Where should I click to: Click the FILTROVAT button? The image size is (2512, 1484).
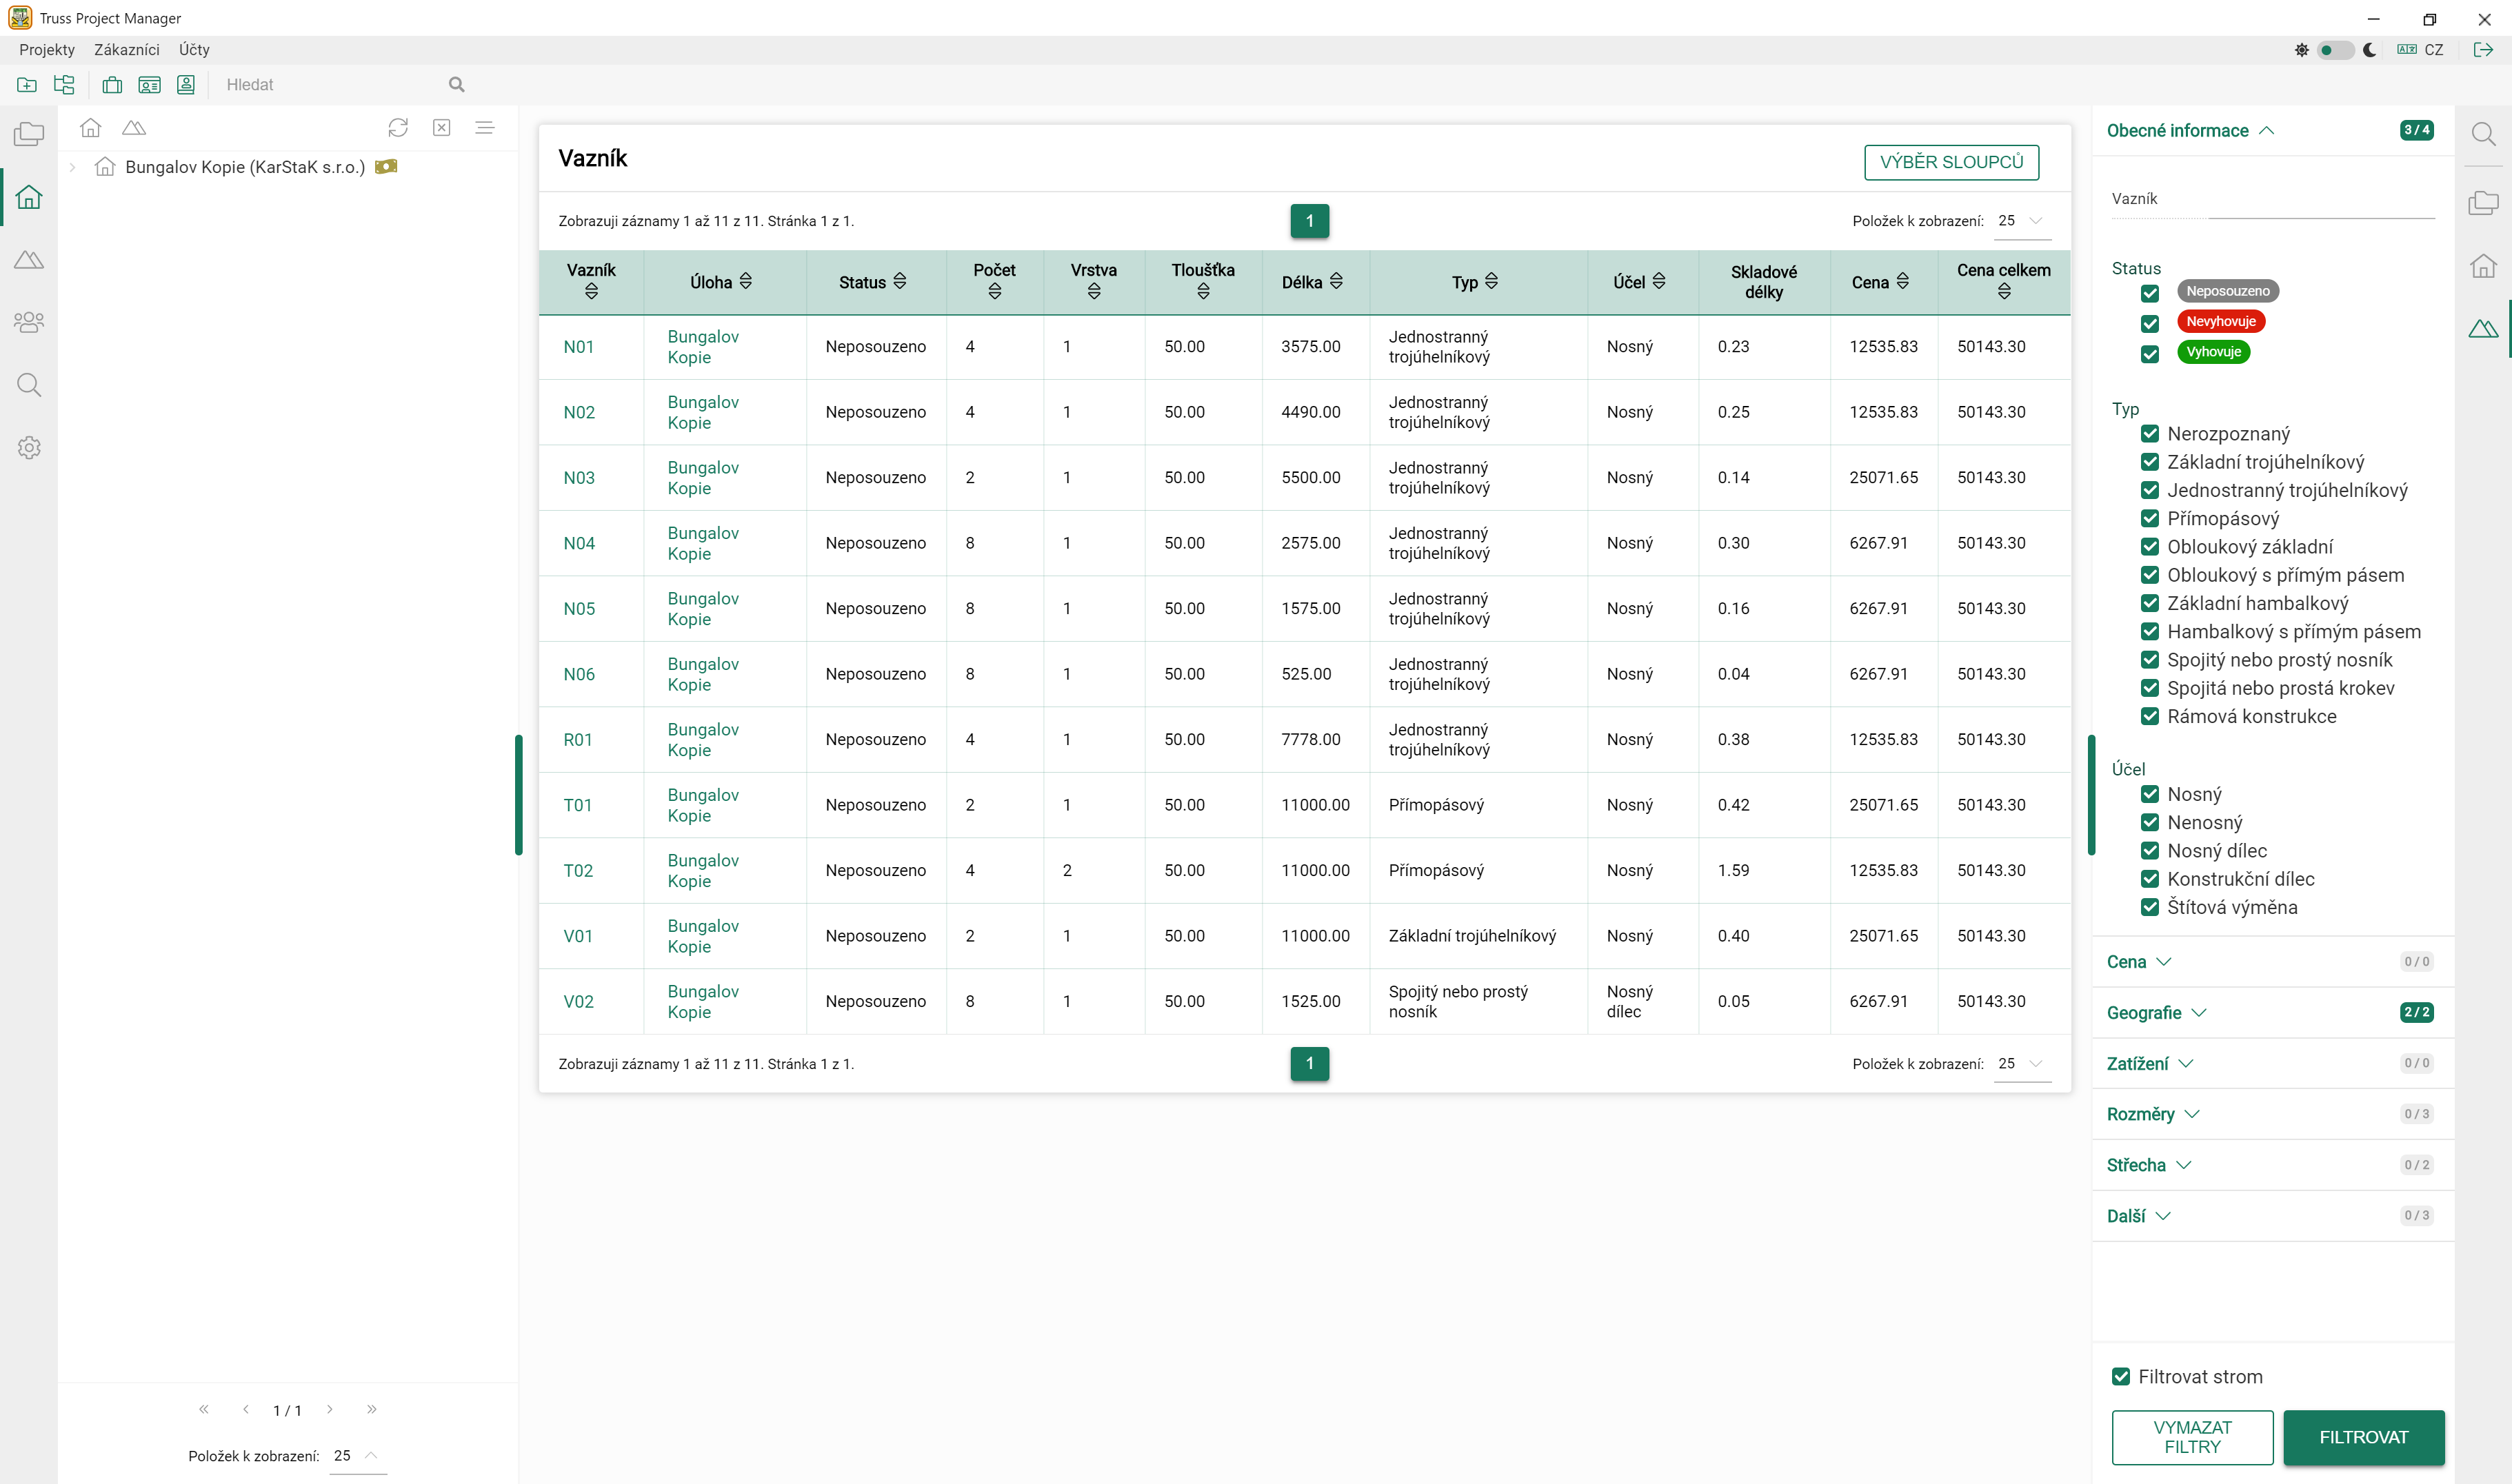tap(2364, 1437)
